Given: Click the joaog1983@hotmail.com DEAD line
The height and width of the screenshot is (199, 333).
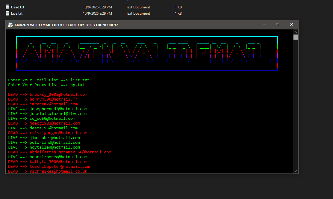Looking at the screenshot, I should click(44, 123).
